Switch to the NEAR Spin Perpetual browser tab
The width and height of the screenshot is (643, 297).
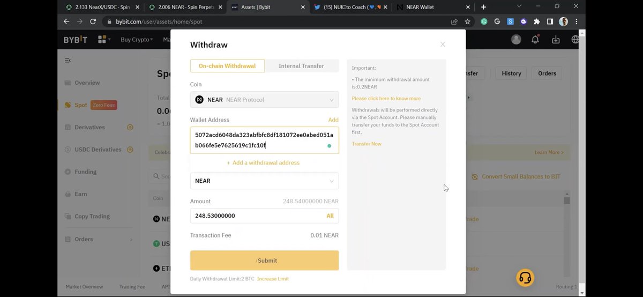(185, 7)
